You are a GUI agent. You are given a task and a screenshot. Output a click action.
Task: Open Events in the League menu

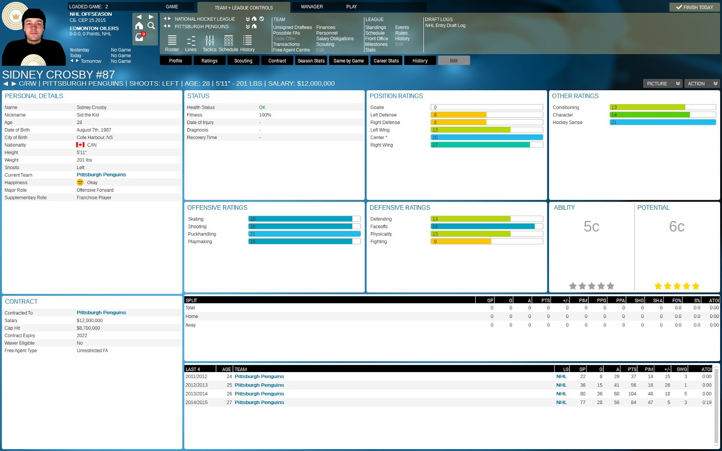click(x=402, y=28)
